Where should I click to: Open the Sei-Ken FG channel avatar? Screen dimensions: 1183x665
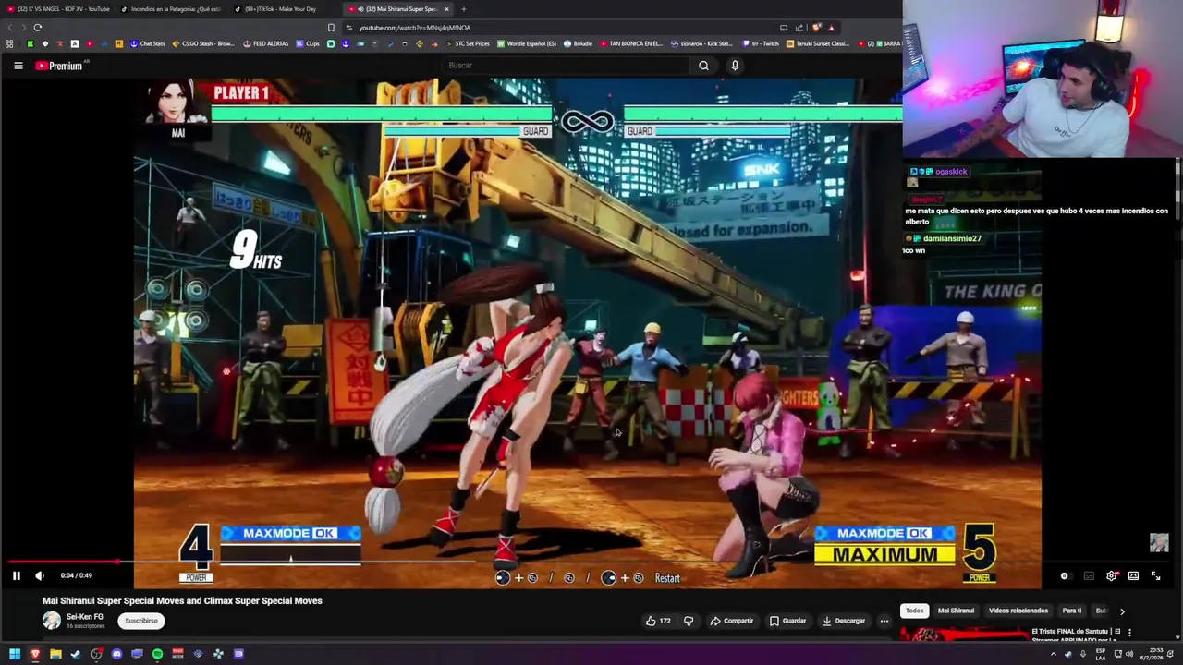coord(52,621)
